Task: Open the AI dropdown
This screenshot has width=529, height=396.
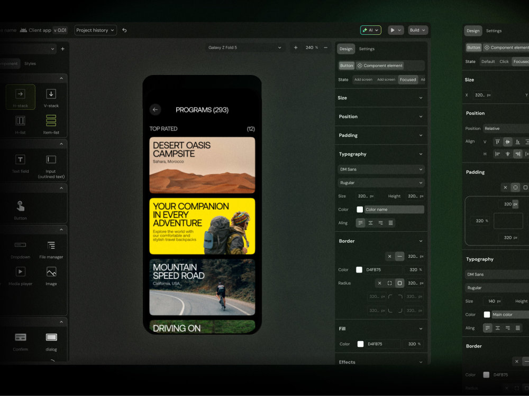Action: [371, 30]
